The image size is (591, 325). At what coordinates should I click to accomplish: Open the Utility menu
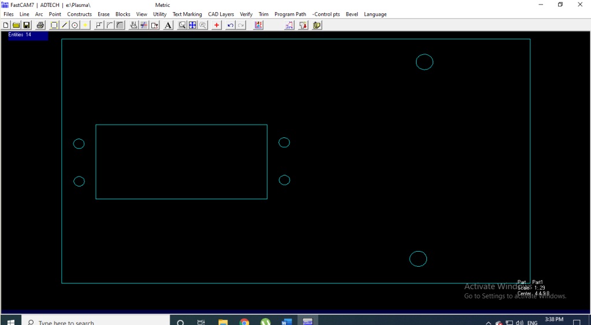point(159,14)
